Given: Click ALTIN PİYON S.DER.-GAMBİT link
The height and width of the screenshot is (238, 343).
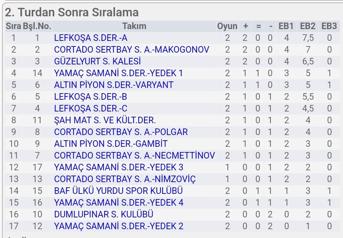Looking at the screenshot, I should pyautogui.click(x=111, y=144).
